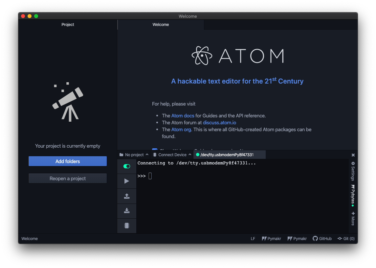Viewport: 376px width, 268px height.
Task: Toggle the Pymakr device connection switch
Action: pyautogui.click(x=127, y=166)
